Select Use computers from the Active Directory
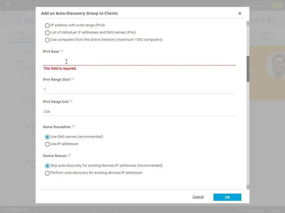Image resolution: width=285 pixels, height=213 pixels. pos(47,40)
